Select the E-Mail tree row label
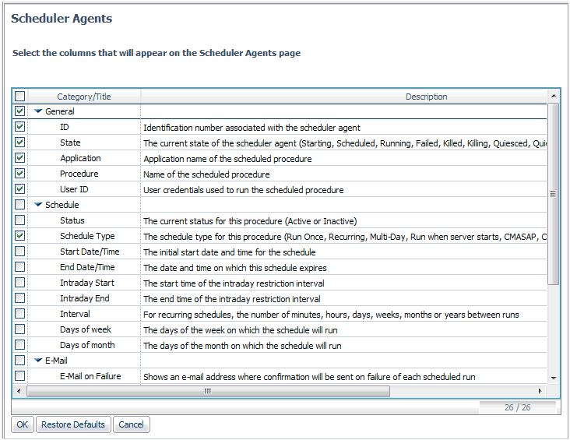The height and width of the screenshot is (440, 570). pos(56,361)
